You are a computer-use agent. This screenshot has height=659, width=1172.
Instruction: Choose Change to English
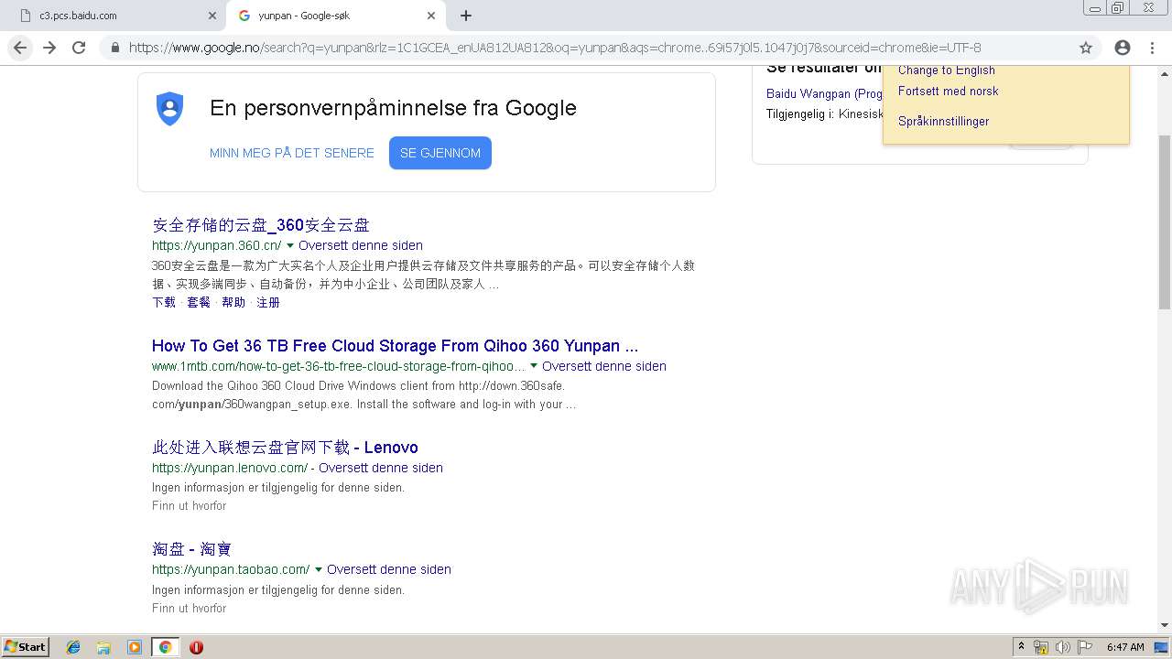[947, 70]
